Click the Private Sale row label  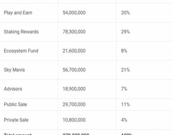[x=16, y=120]
